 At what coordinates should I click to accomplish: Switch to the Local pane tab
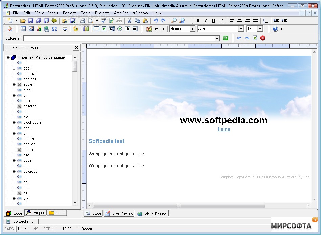click(57, 213)
